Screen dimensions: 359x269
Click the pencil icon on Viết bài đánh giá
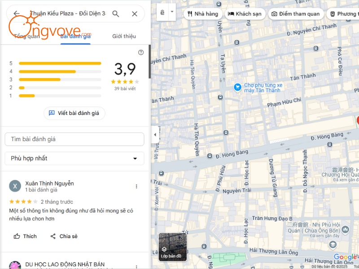[x=52, y=113]
